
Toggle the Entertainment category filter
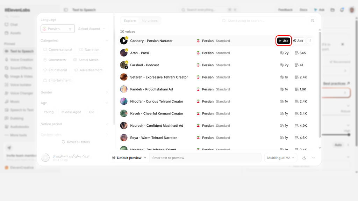[57, 80]
